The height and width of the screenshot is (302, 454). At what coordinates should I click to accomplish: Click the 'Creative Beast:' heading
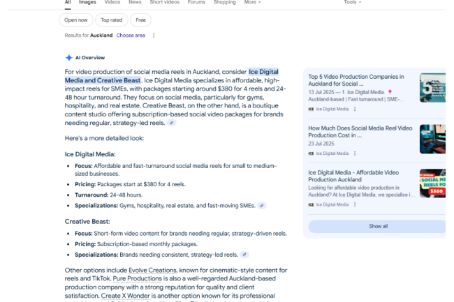click(x=87, y=222)
